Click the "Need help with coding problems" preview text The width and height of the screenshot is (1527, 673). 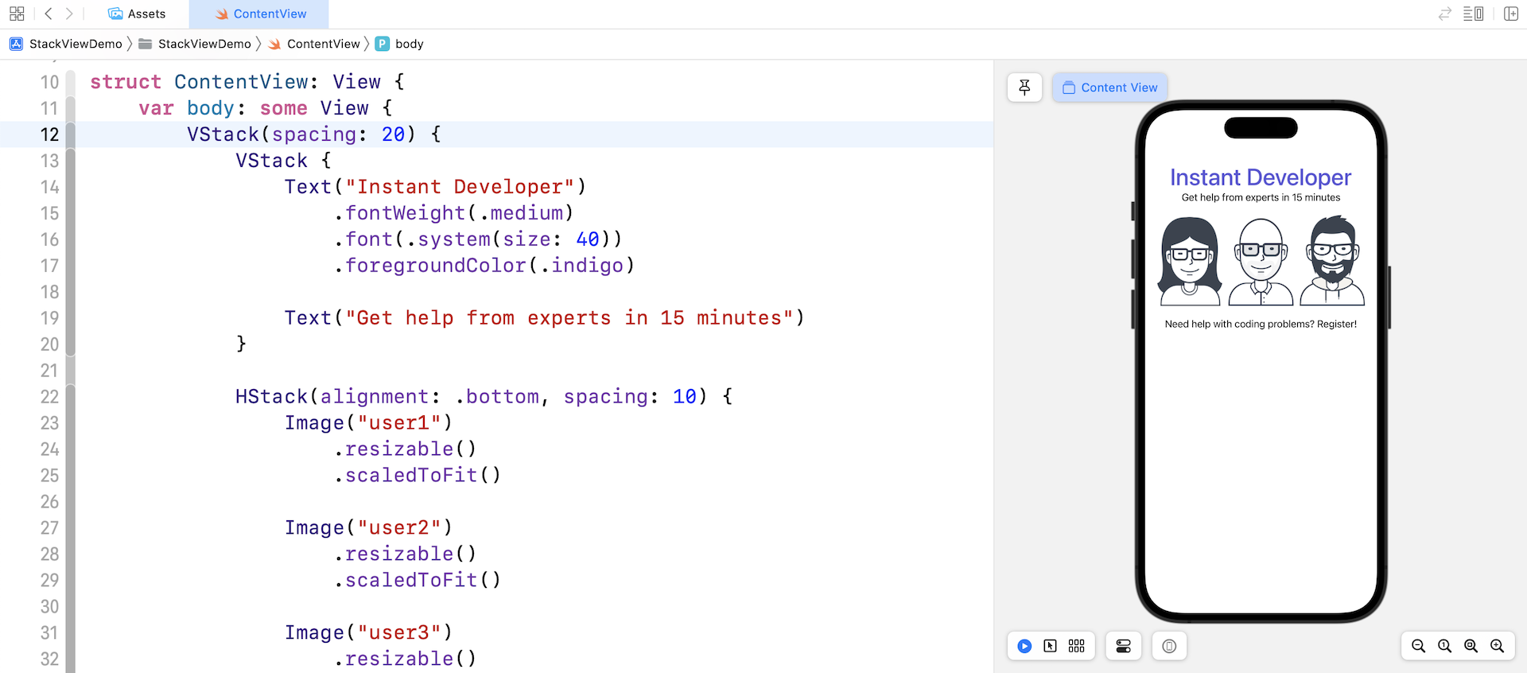[1261, 324]
